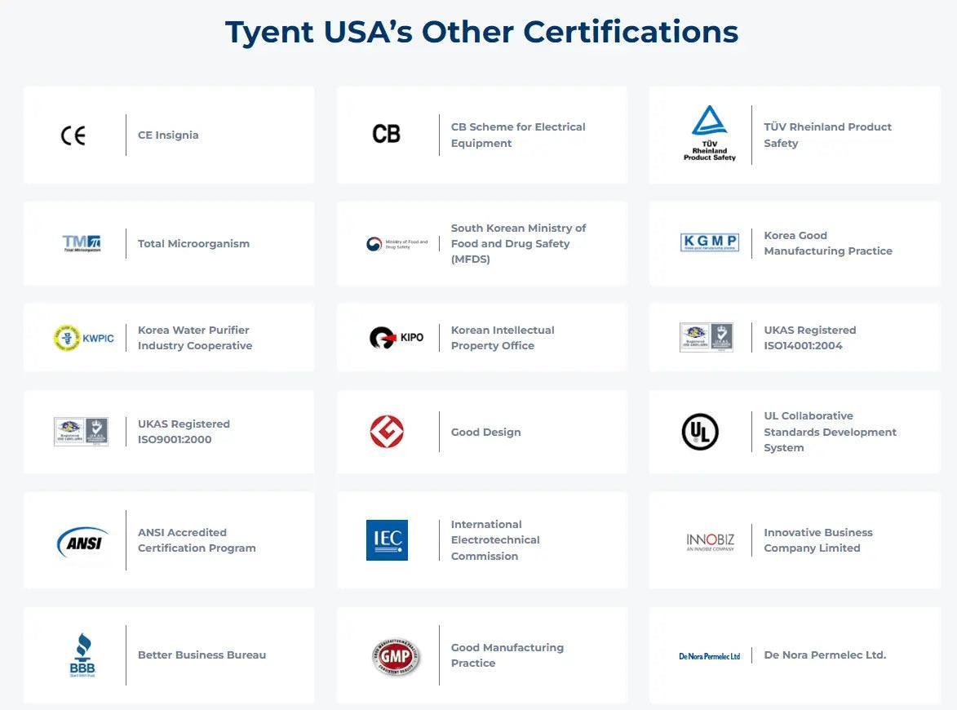Click the BBB torch logo
Screen dimensions: 957x710
[x=82, y=655]
